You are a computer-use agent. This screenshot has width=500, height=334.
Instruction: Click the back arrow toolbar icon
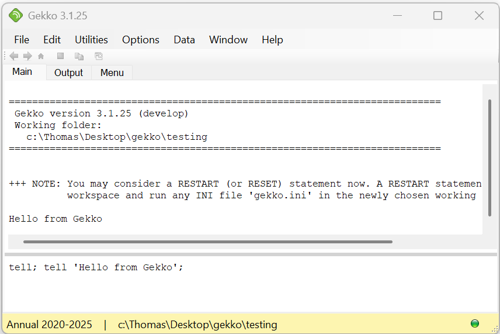pos(14,56)
